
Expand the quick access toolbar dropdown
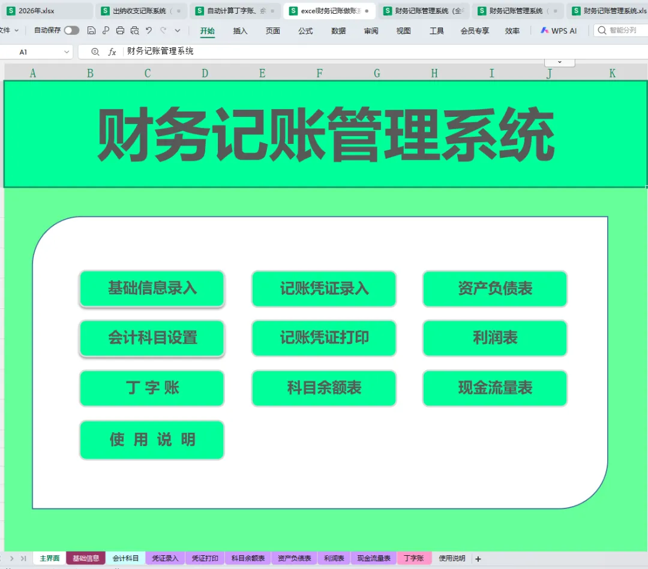pos(177,31)
